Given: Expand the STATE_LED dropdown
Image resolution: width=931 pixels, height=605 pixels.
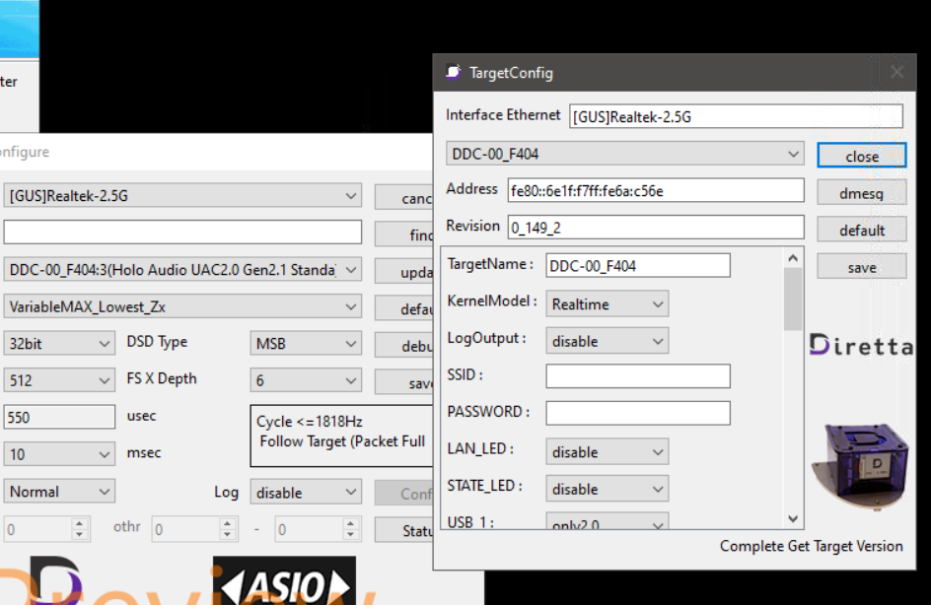Looking at the screenshot, I should tap(607, 489).
